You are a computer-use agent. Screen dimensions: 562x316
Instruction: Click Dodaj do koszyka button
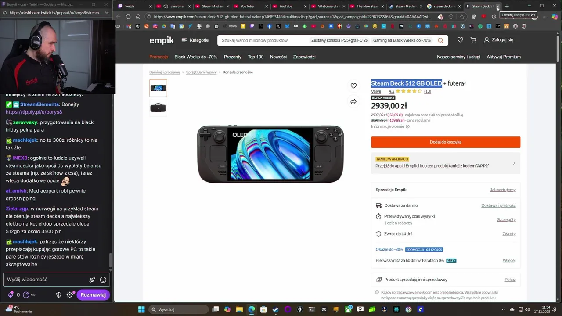point(446,142)
